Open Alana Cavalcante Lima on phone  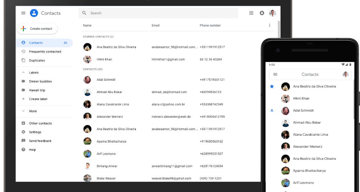(x=311, y=135)
